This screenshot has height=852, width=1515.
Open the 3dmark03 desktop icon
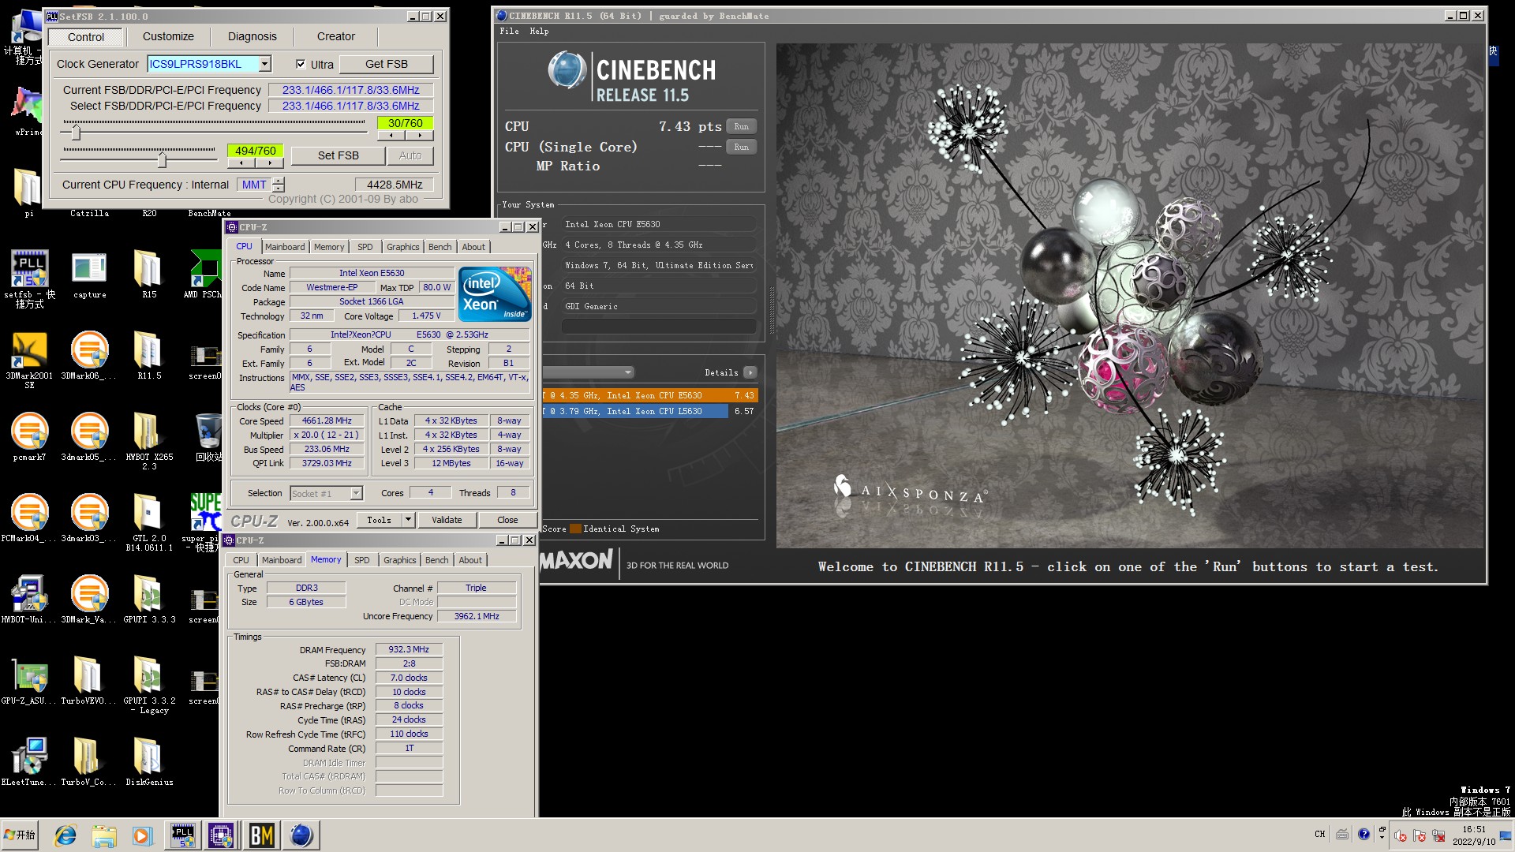tap(89, 518)
